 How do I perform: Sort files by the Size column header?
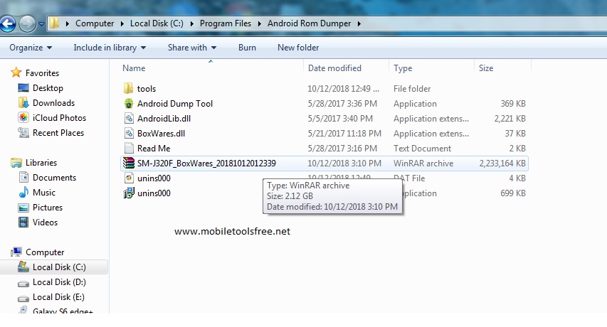pyautogui.click(x=486, y=68)
